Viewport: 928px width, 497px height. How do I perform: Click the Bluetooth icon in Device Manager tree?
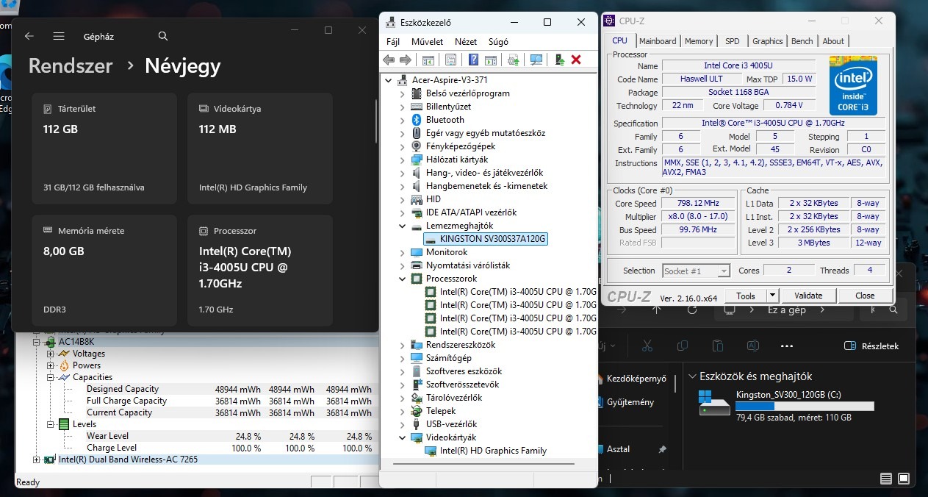coord(416,120)
